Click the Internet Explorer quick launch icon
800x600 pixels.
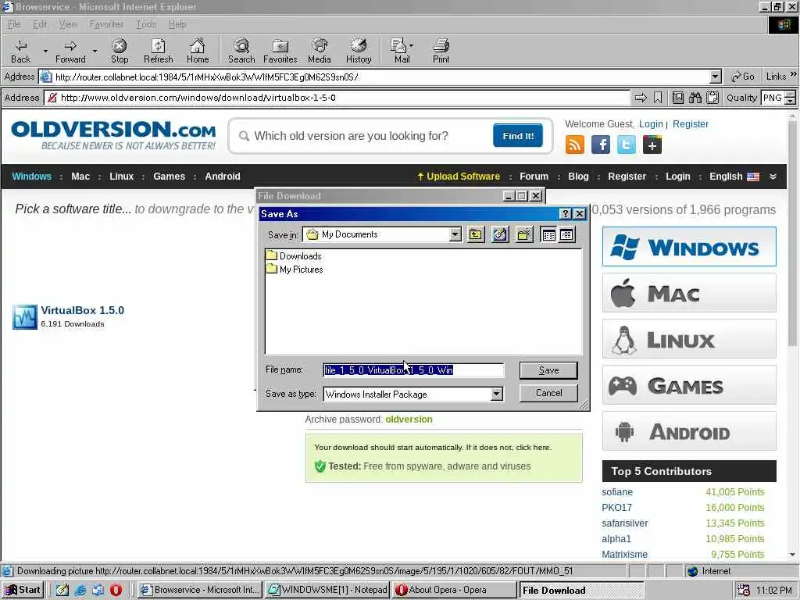tap(80, 590)
